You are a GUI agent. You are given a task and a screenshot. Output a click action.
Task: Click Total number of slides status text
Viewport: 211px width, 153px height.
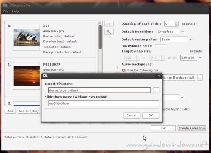pyautogui.click(x=46, y=137)
